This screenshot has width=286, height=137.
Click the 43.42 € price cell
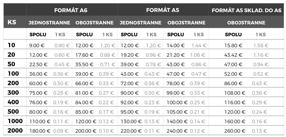[233, 55]
